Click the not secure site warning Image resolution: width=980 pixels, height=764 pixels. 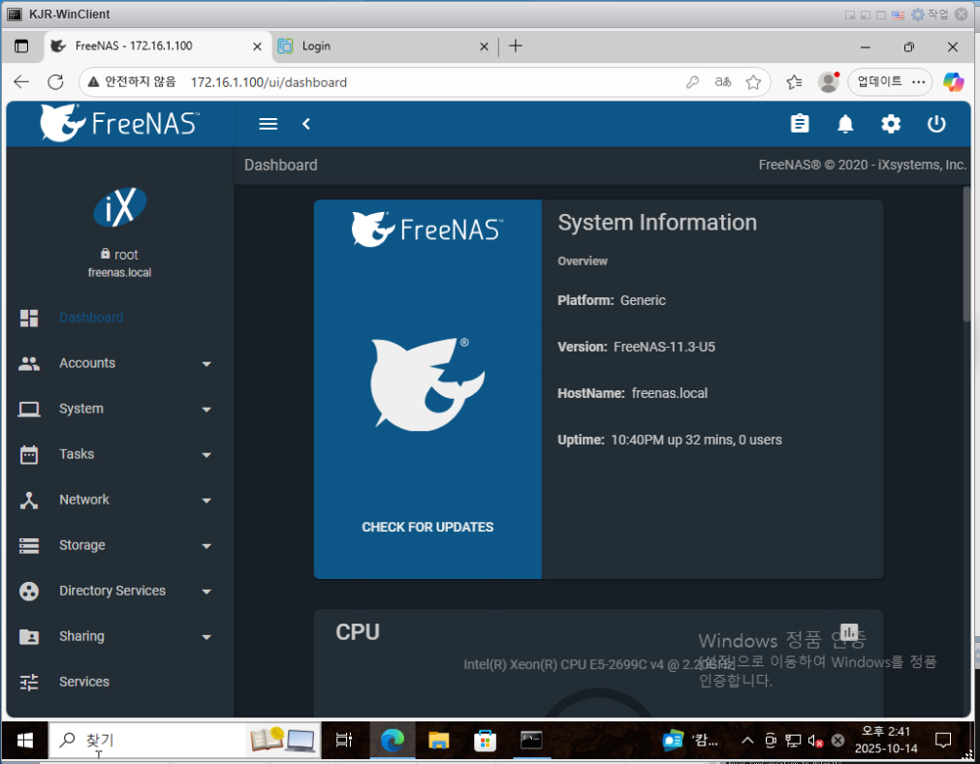click(x=132, y=81)
